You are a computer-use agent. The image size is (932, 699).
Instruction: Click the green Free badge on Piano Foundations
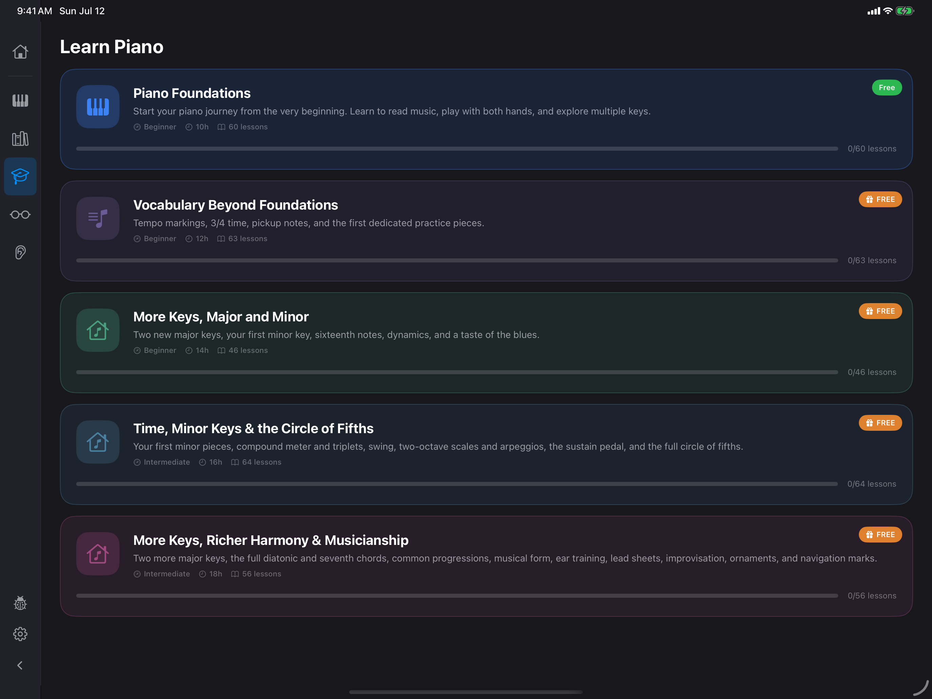pyautogui.click(x=887, y=88)
